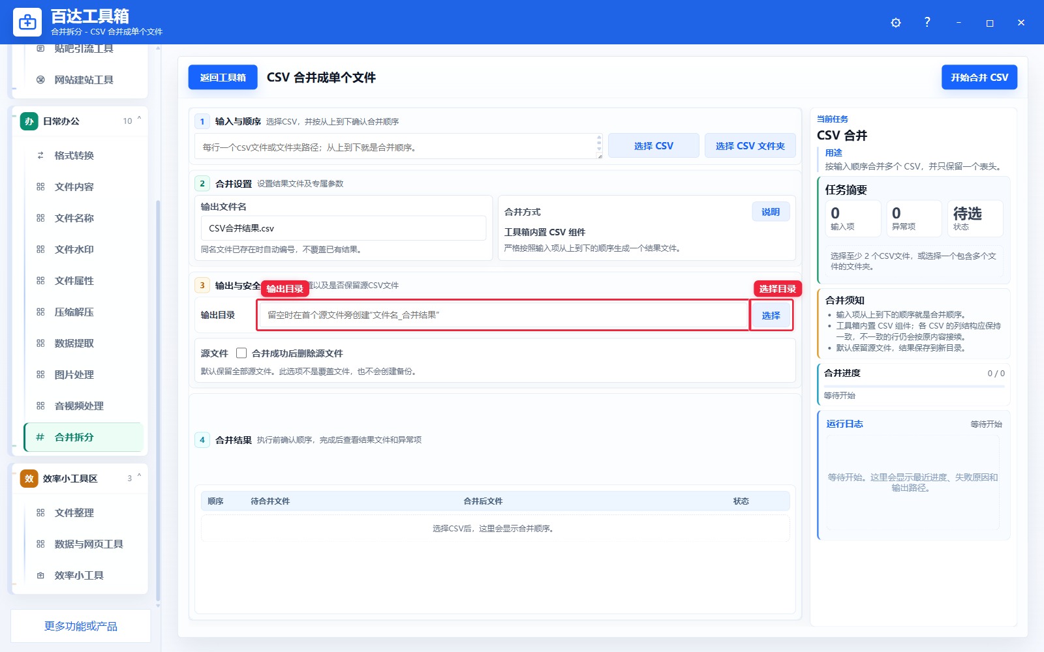Click the grid icon beside 数据与网页工具
This screenshot has height=652, width=1044.
point(40,544)
